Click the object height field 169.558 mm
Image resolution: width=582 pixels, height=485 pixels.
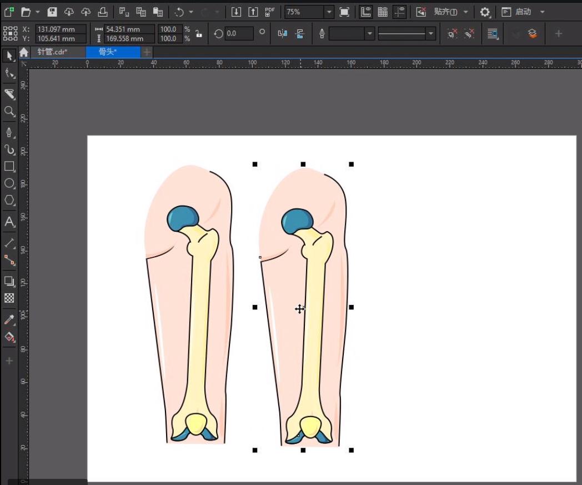(129, 39)
